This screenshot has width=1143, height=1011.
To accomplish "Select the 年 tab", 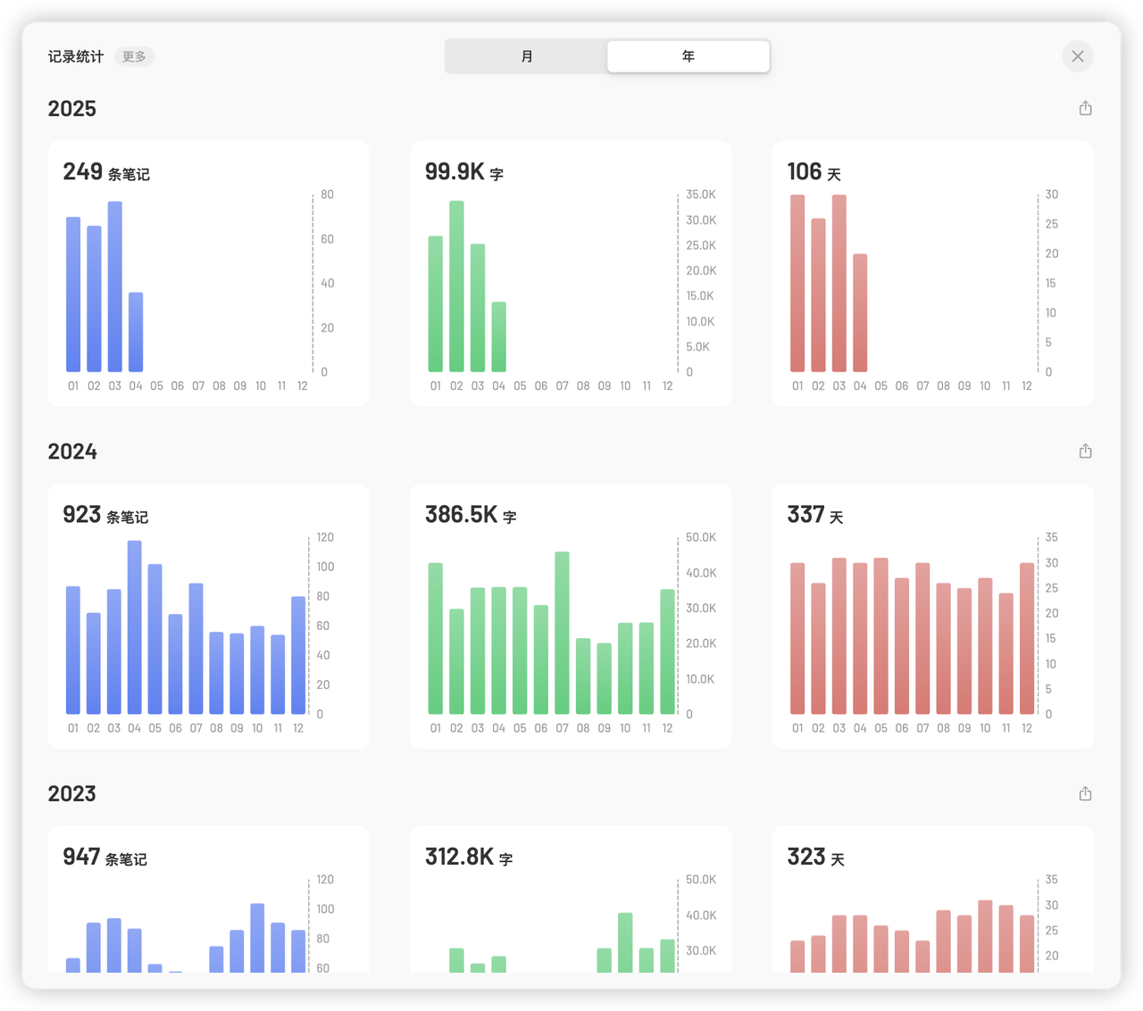I will pos(688,56).
